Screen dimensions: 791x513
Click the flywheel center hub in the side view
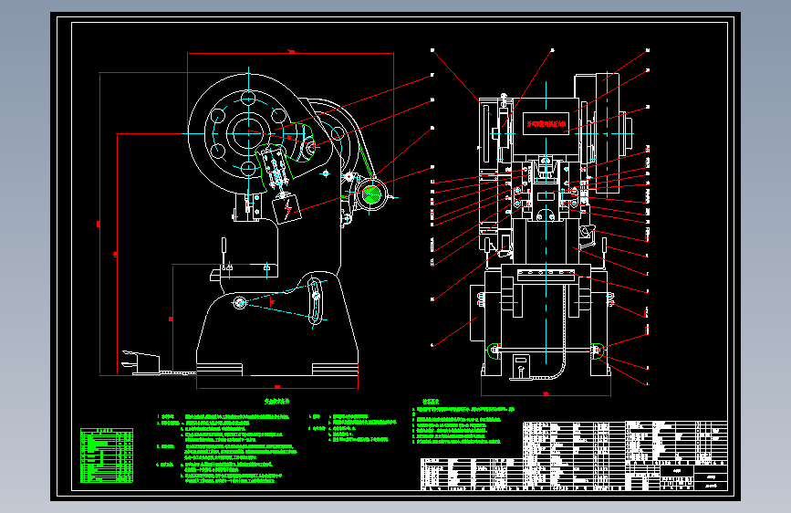(x=248, y=133)
